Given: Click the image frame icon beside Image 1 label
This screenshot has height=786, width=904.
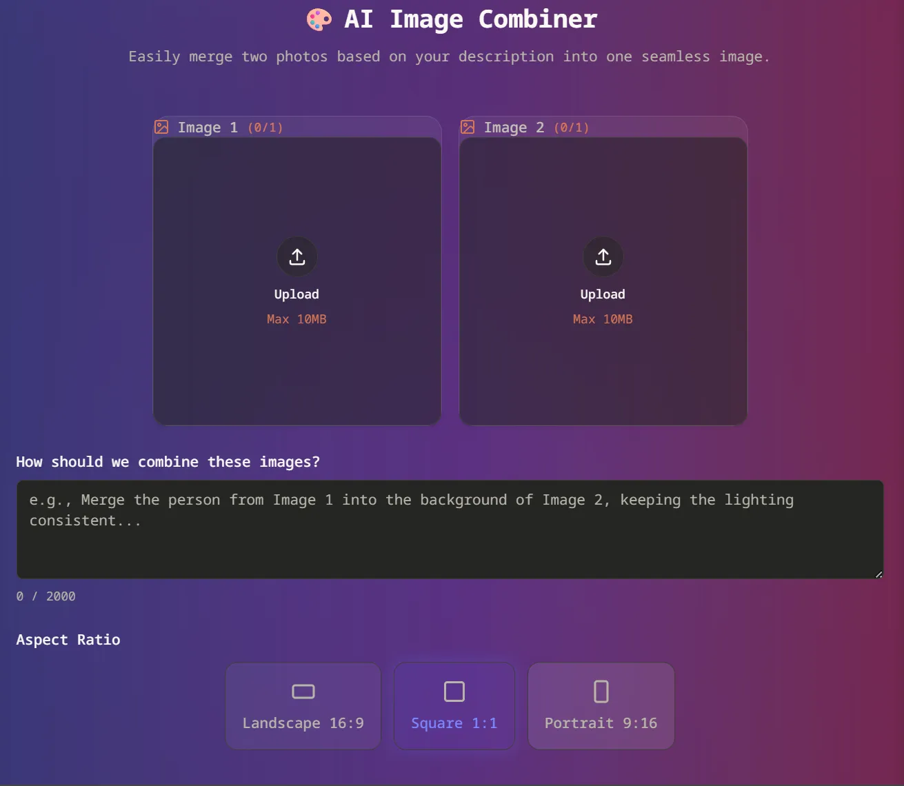Looking at the screenshot, I should point(161,127).
